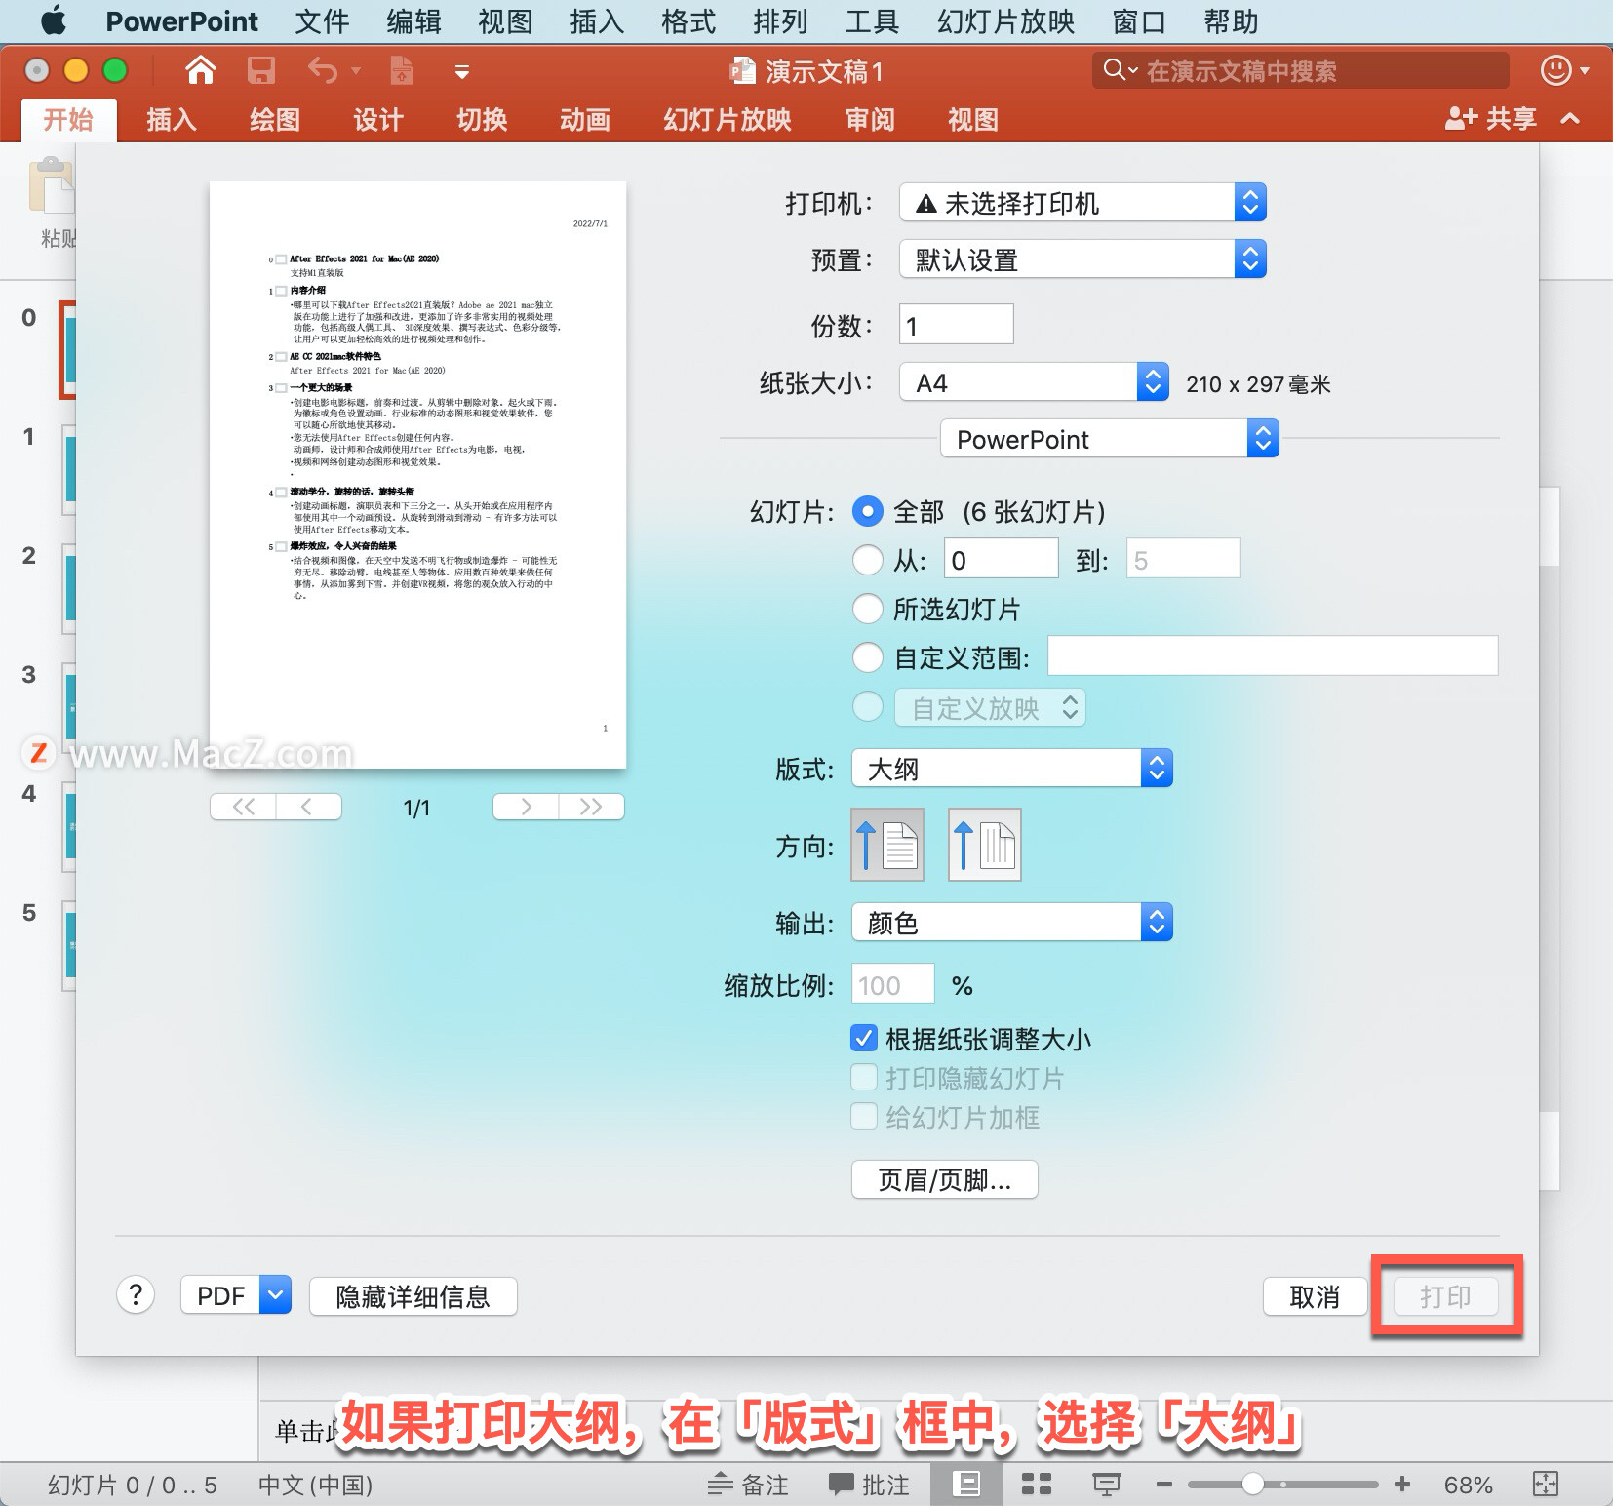Open the Apple menu

coord(55,20)
